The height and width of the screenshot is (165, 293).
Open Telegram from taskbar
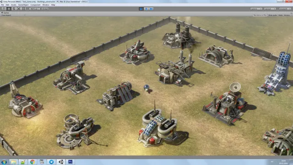click(51, 162)
